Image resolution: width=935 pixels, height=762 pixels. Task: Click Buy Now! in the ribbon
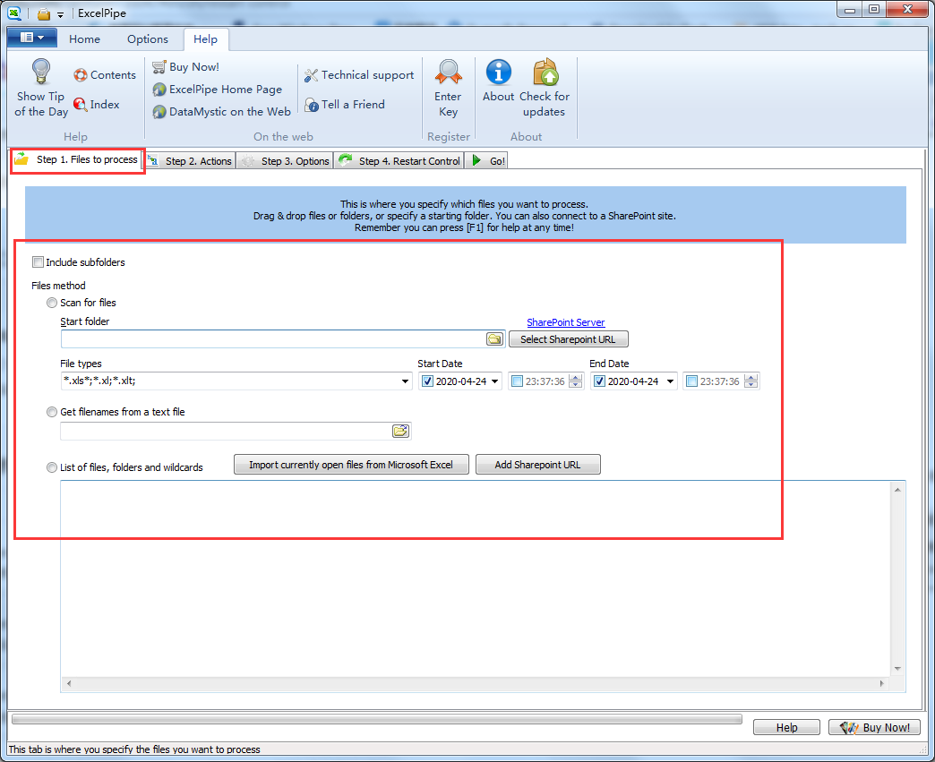185,67
